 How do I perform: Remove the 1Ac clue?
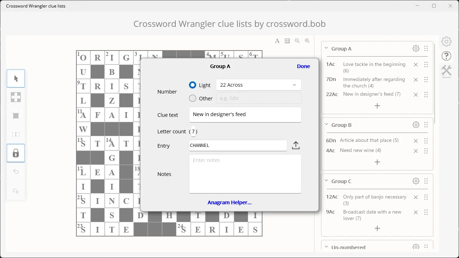click(416, 65)
